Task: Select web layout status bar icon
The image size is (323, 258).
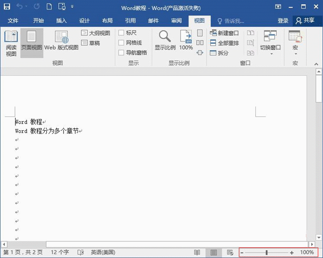Action: click(230, 253)
